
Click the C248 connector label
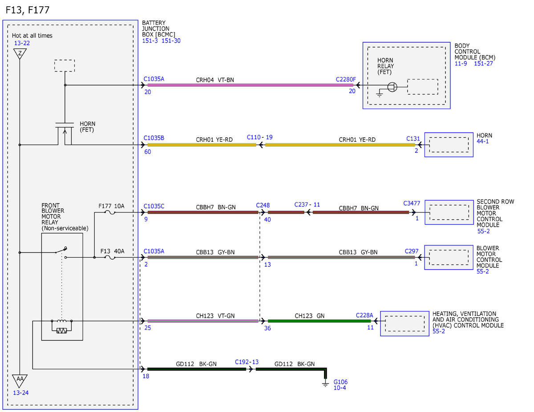coord(263,205)
